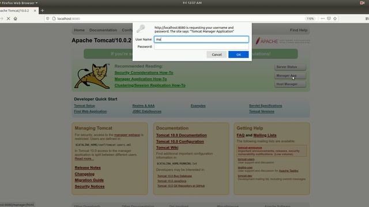Open Realms & AAA link
Viewport: 369px width, 207px height.
tap(144, 106)
